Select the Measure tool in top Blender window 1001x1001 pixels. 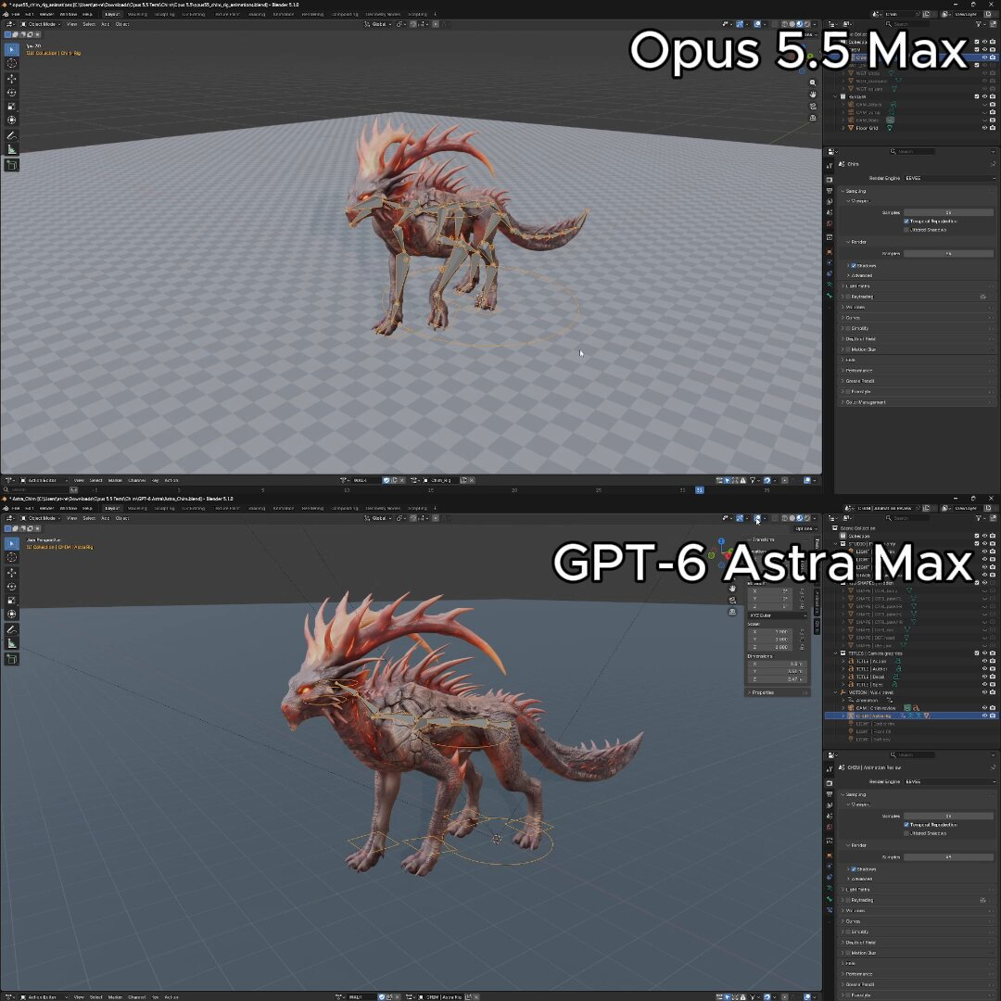click(11, 149)
